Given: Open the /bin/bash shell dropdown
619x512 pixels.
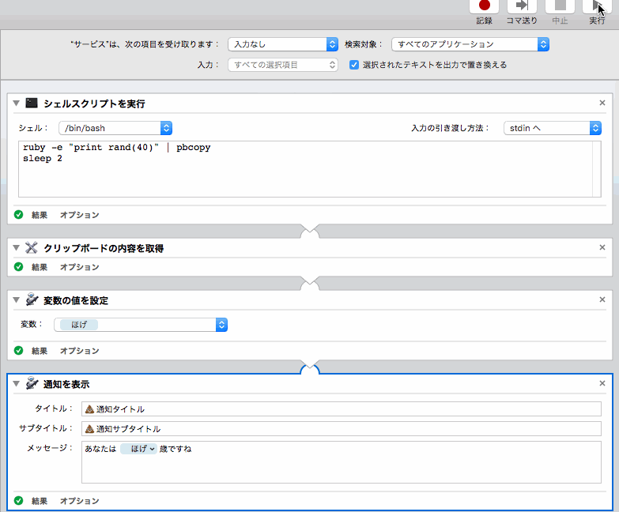Looking at the screenshot, I should [x=115, y=128].
